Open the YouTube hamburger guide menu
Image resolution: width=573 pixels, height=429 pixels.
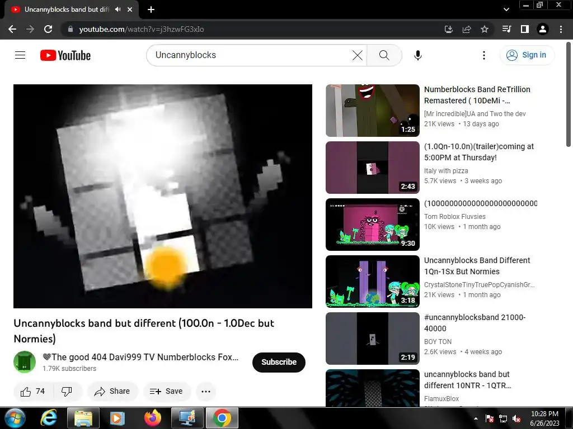pos(20,55)
